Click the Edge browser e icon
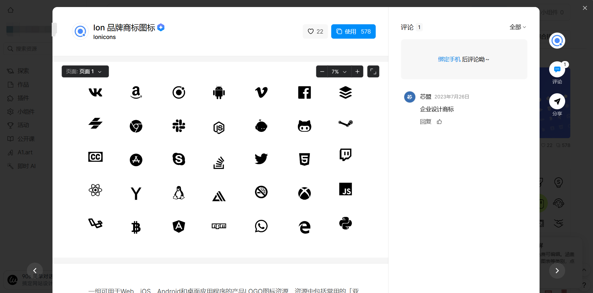The image size is (593, 293). [x=304, y=227]
